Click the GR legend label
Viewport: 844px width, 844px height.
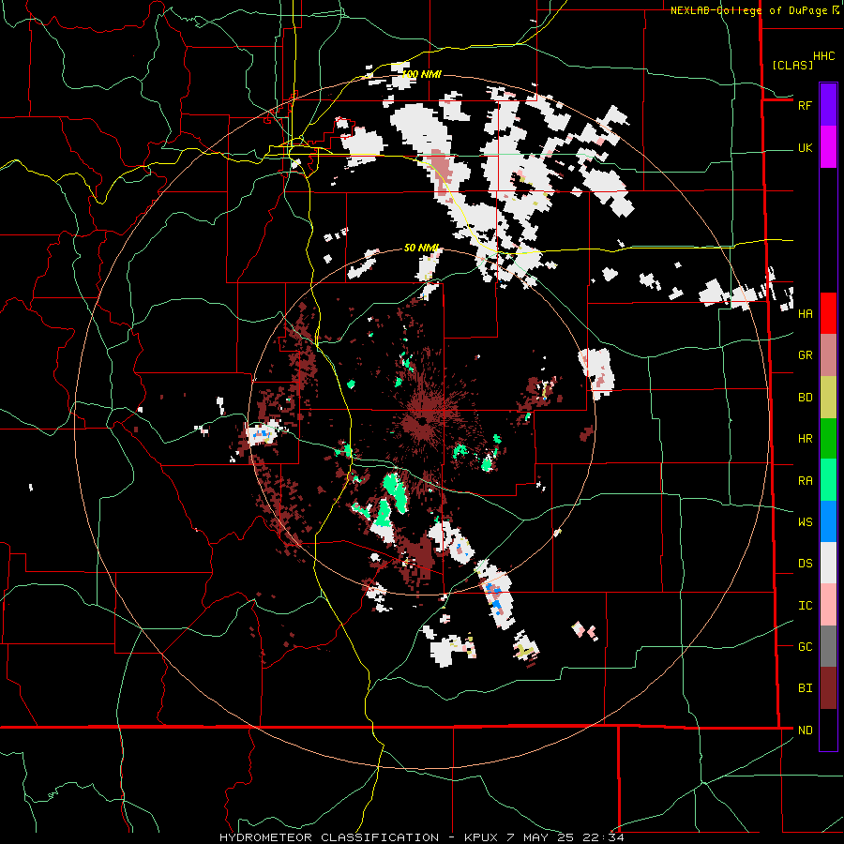pos(805,355)
